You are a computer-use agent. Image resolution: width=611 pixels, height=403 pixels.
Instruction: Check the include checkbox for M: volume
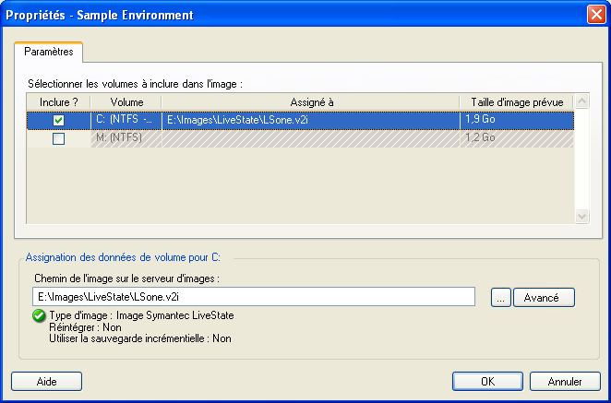pyautogui.click(x=58, y=138)
